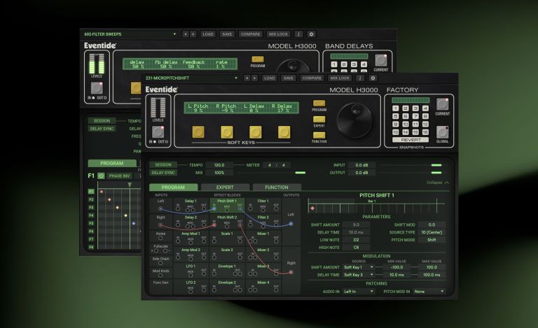Click TEMPO value field 120.0

(219, 165)
